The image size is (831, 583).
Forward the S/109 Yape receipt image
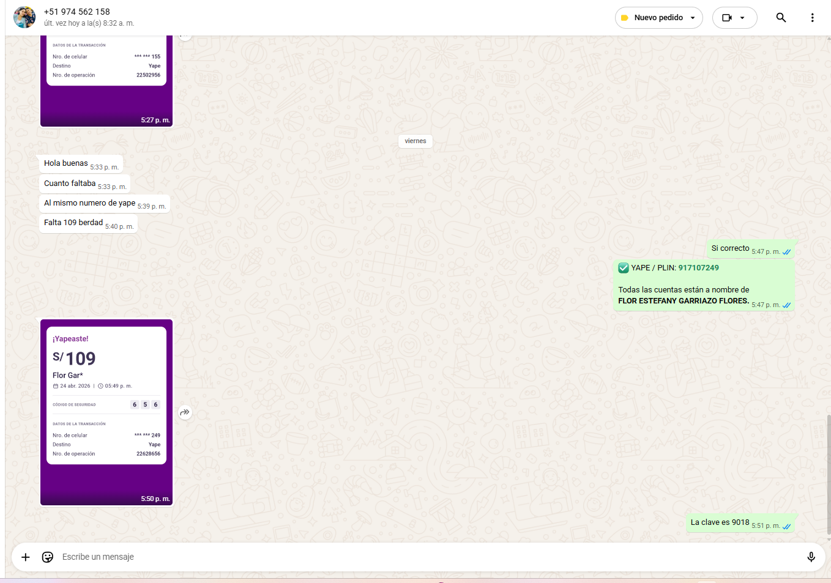pyautogui.click(x=185, y=412)
